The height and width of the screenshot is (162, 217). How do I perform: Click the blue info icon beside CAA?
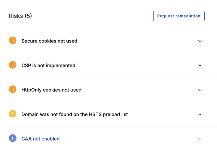click(x=12, y=138)
